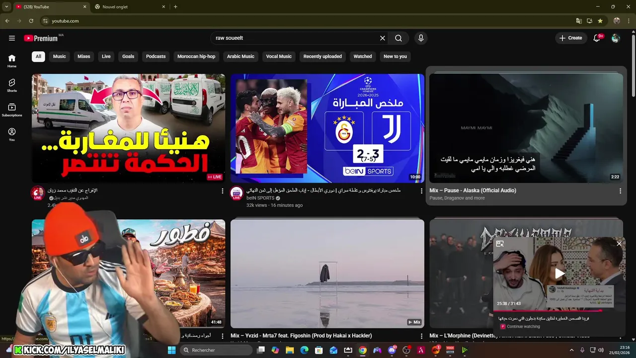Start voice search with the microphone icon
This screenshot has width=636, height=358.
coord(421,38)
